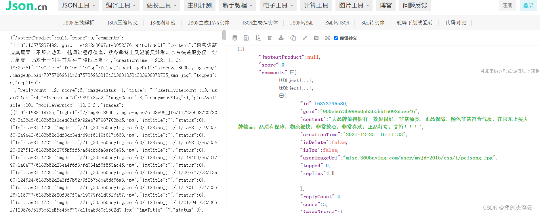Open the 博客 menu item
This screenshot has width=540, height=213.
click(x=386, y=5)
